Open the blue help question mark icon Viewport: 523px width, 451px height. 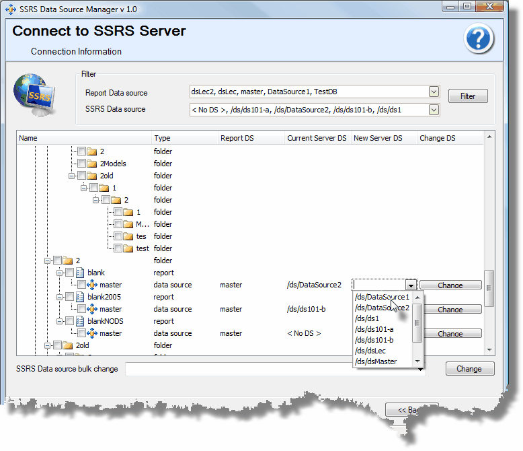pyautogui.click(x=479, y=38)
